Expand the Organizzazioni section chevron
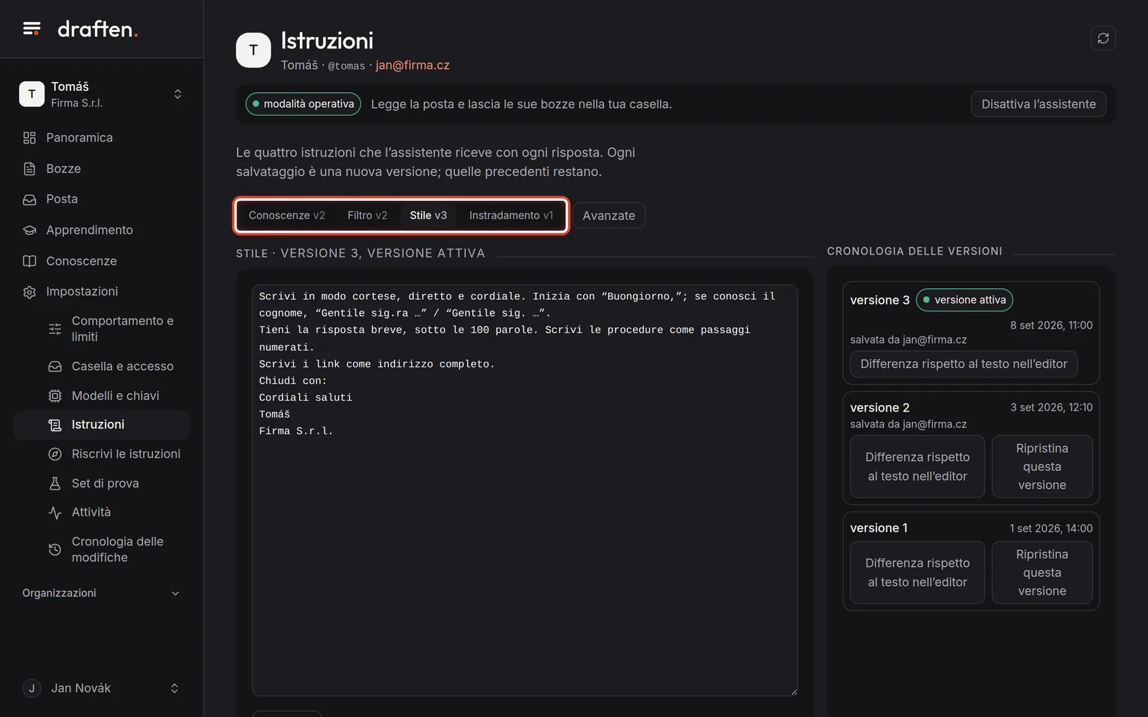The image size is (1148, 717). click(x=175, y=593)
